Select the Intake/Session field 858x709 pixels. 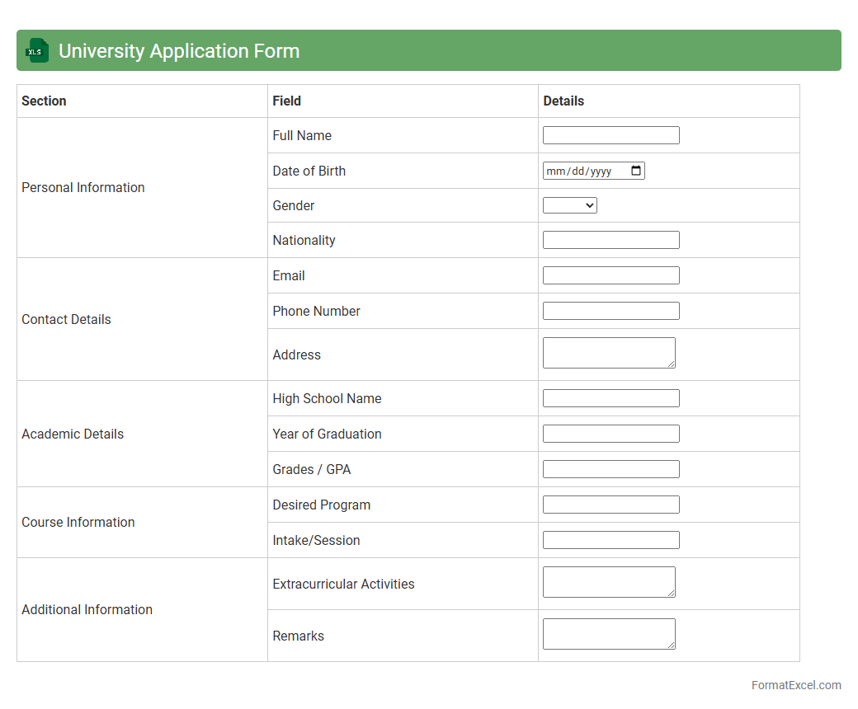[610, 540]
